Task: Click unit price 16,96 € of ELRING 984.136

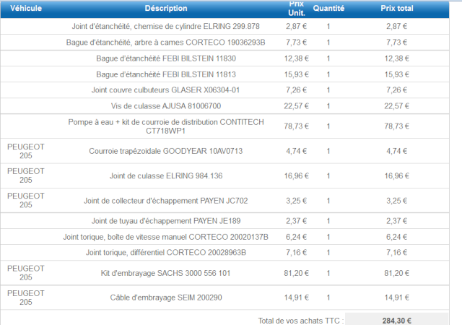Action: (297, 175)
